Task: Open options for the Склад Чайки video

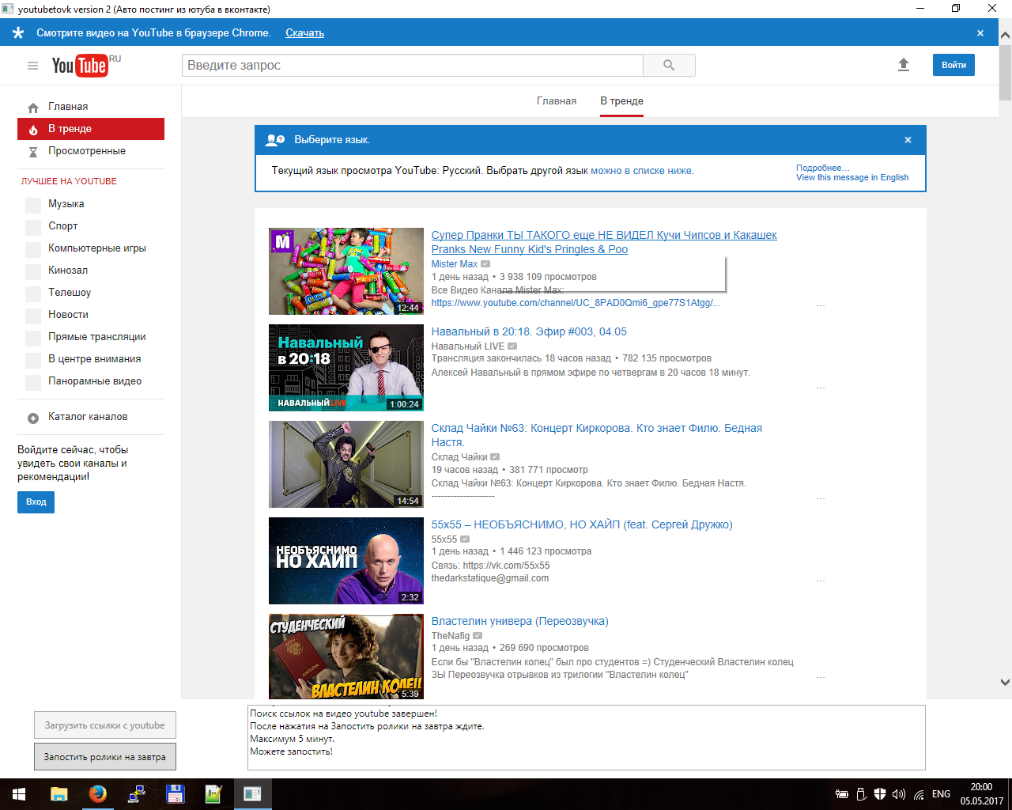Action: pos(821,498)
